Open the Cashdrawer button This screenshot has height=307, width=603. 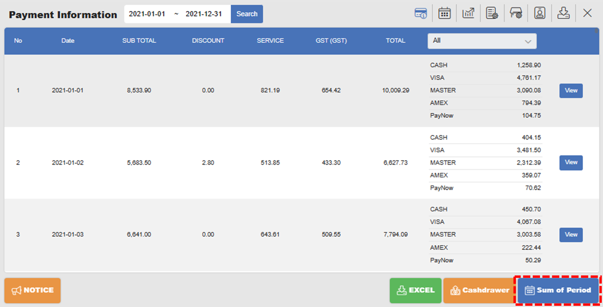(x=478, y=290)
